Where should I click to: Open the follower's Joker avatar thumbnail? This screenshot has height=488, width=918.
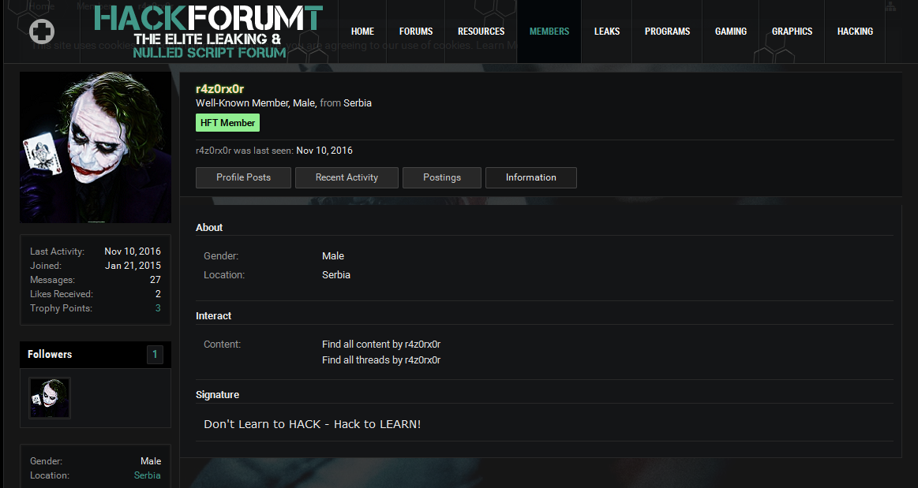tap(50, 398)
